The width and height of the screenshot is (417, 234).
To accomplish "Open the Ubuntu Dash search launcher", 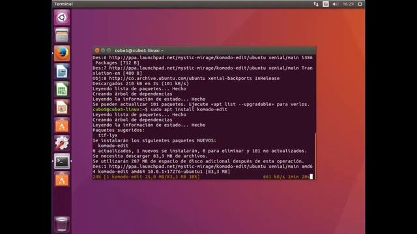I will [62, 18].
